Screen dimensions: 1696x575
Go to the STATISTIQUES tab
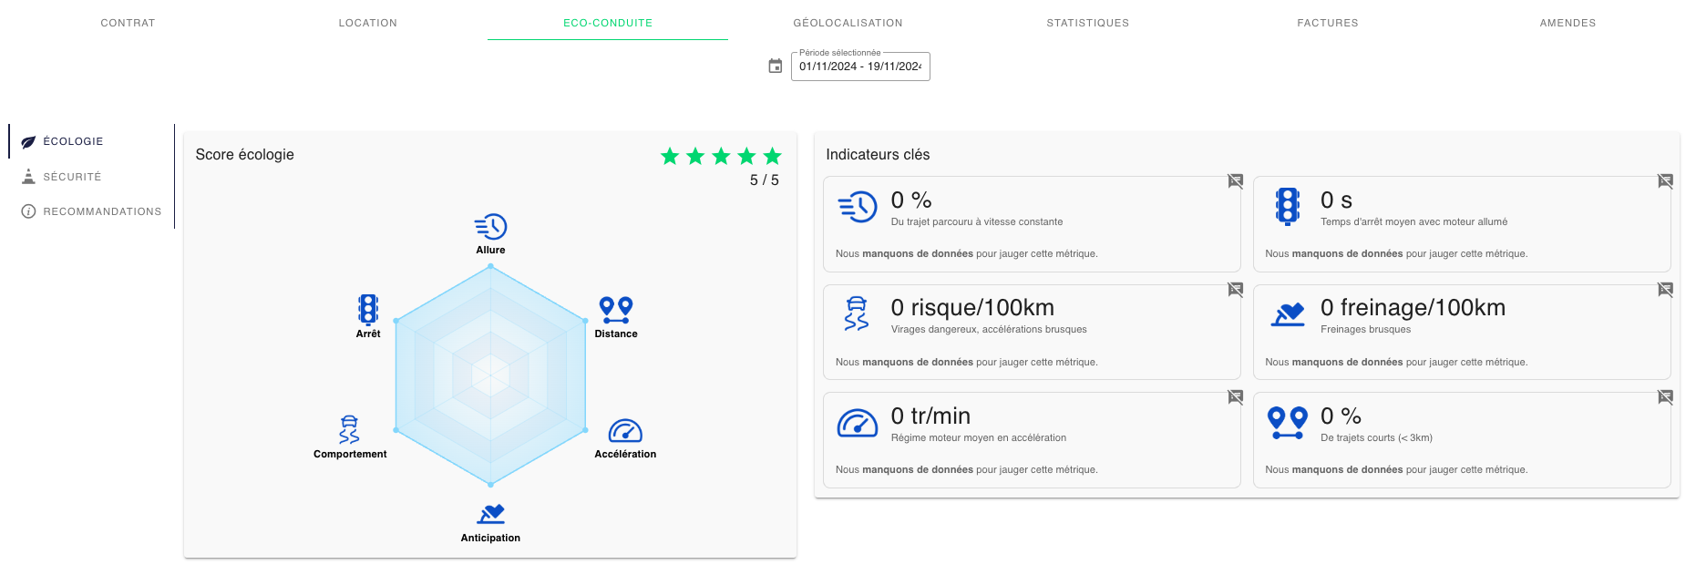click(1087, 23)
